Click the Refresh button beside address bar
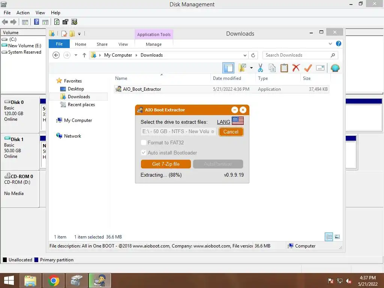The height and width of the screenshot is (288, 384). tap(253, 55)
